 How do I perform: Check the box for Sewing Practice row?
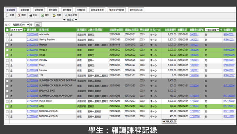point(7,40)
